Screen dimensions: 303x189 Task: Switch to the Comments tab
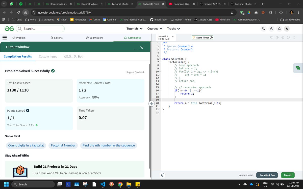coord(132,38)
